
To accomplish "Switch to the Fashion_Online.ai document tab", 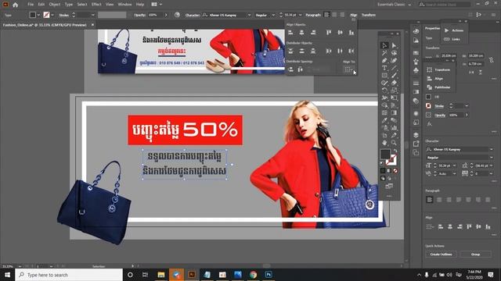I will coord(45,25).
